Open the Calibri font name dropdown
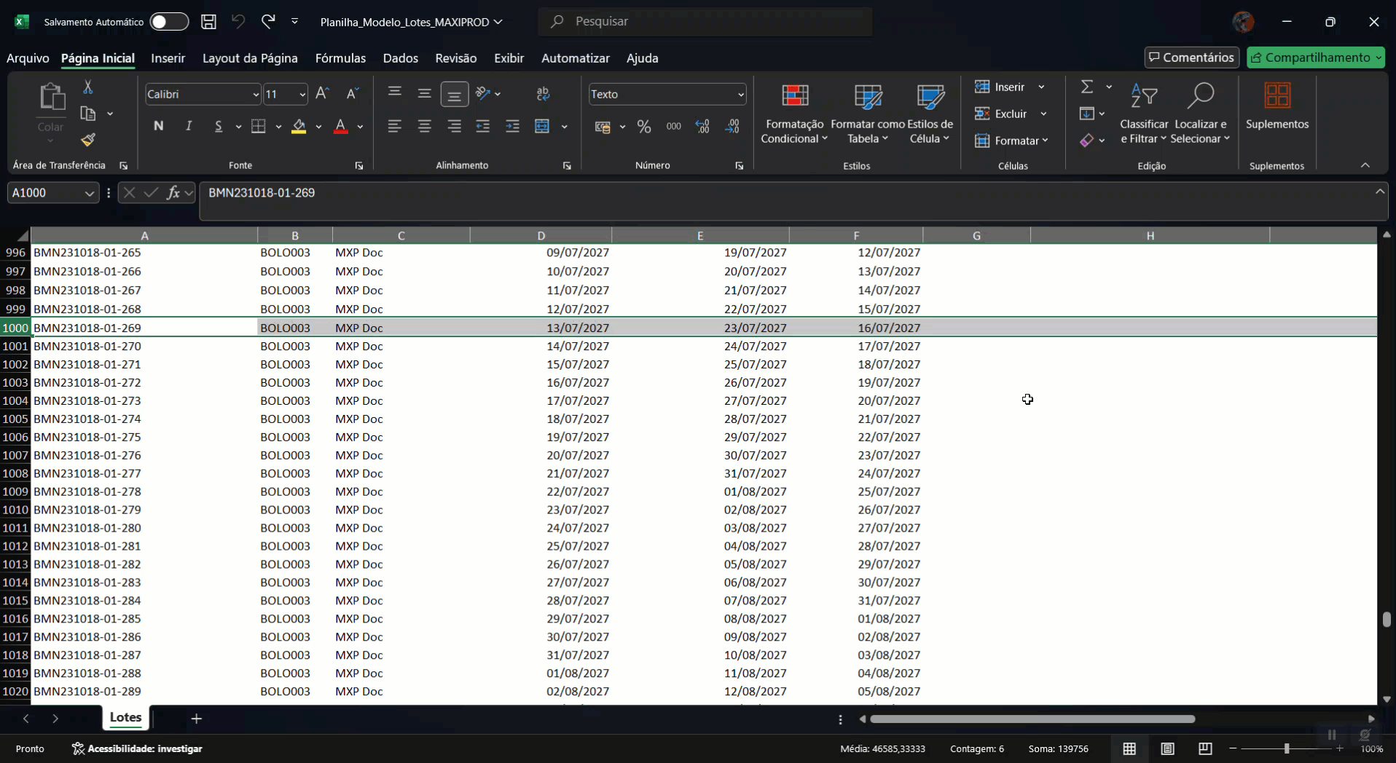1396x763 pixels. [x=255, y=95]
